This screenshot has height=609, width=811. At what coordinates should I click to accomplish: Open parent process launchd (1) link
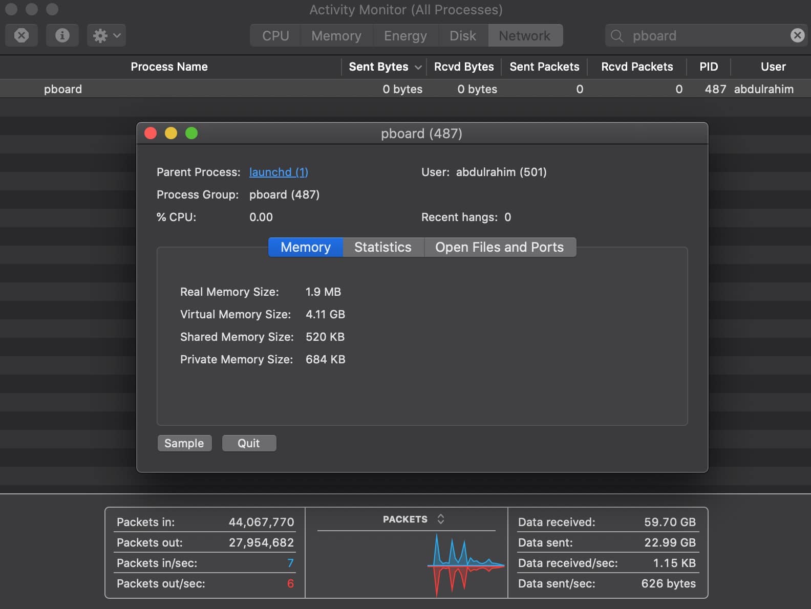coord(279,172)
